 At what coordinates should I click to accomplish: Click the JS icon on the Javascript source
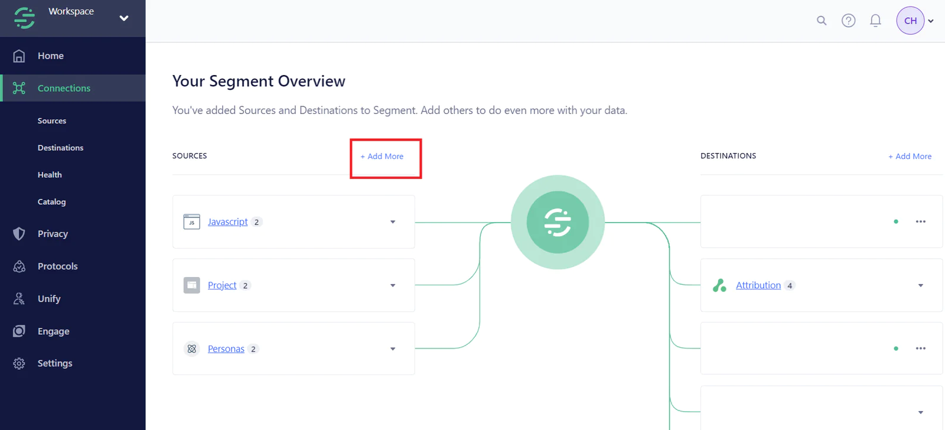(x=191, y=221)
